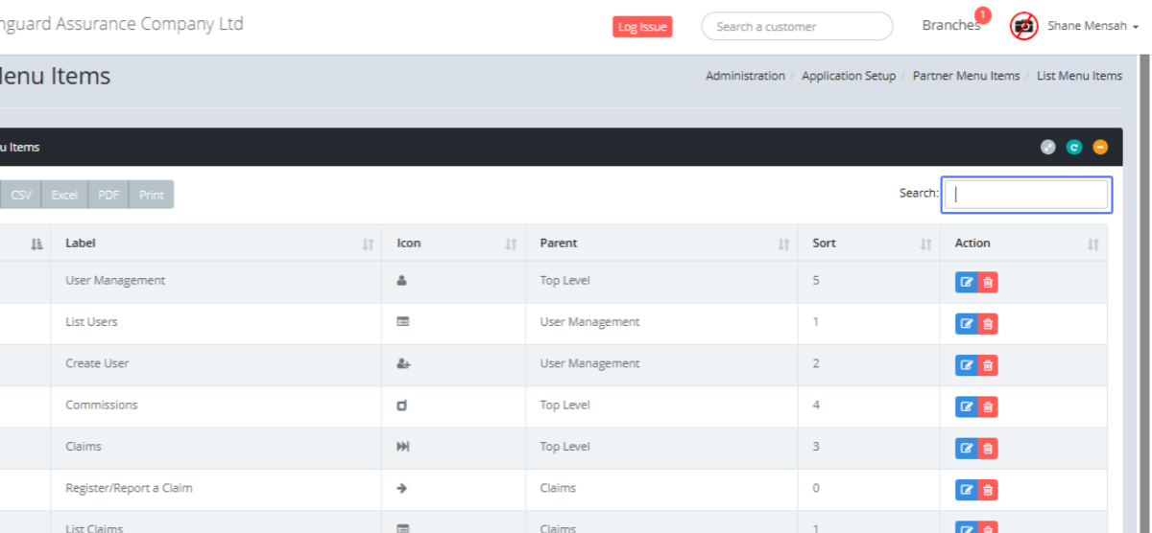Viewport: 1152px width, 533px height.
Task: Export table as Excel
Action: click(x=64, y=195)
